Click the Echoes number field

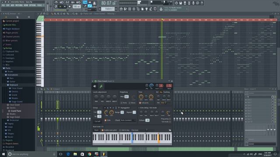point(147,120)
